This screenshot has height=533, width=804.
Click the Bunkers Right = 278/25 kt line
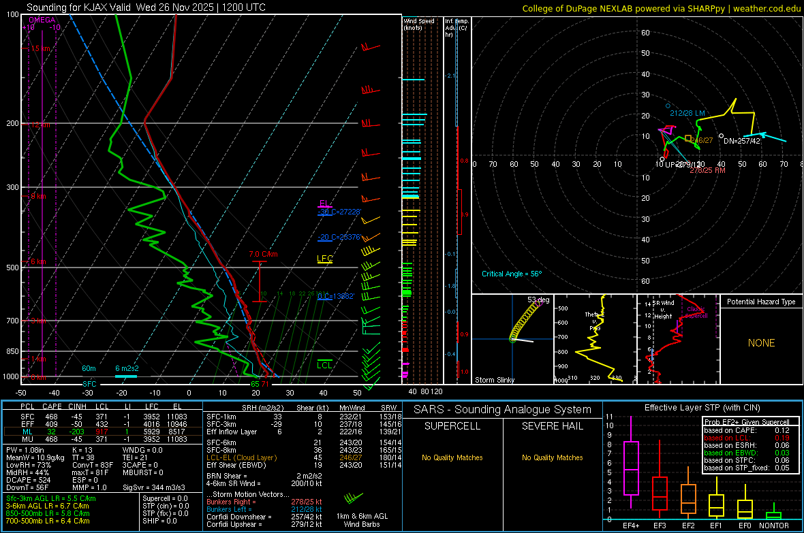tap(264, 502)
